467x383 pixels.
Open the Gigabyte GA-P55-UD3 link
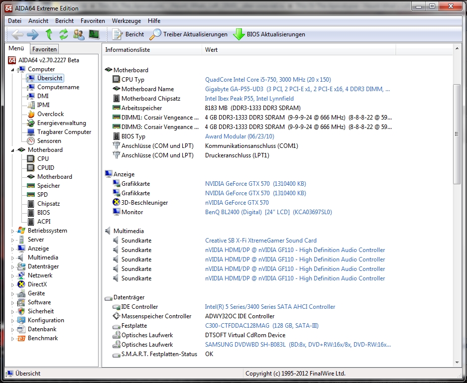coord(297,89)
